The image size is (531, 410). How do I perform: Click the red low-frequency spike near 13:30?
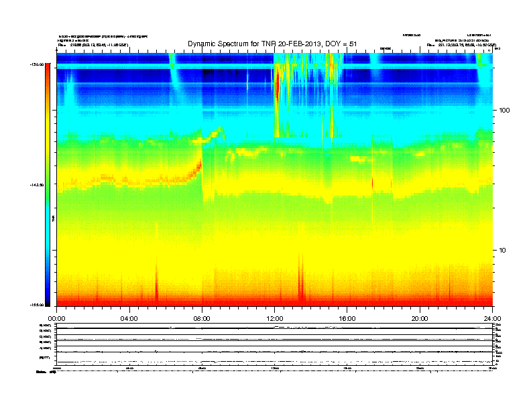(301, 281)
